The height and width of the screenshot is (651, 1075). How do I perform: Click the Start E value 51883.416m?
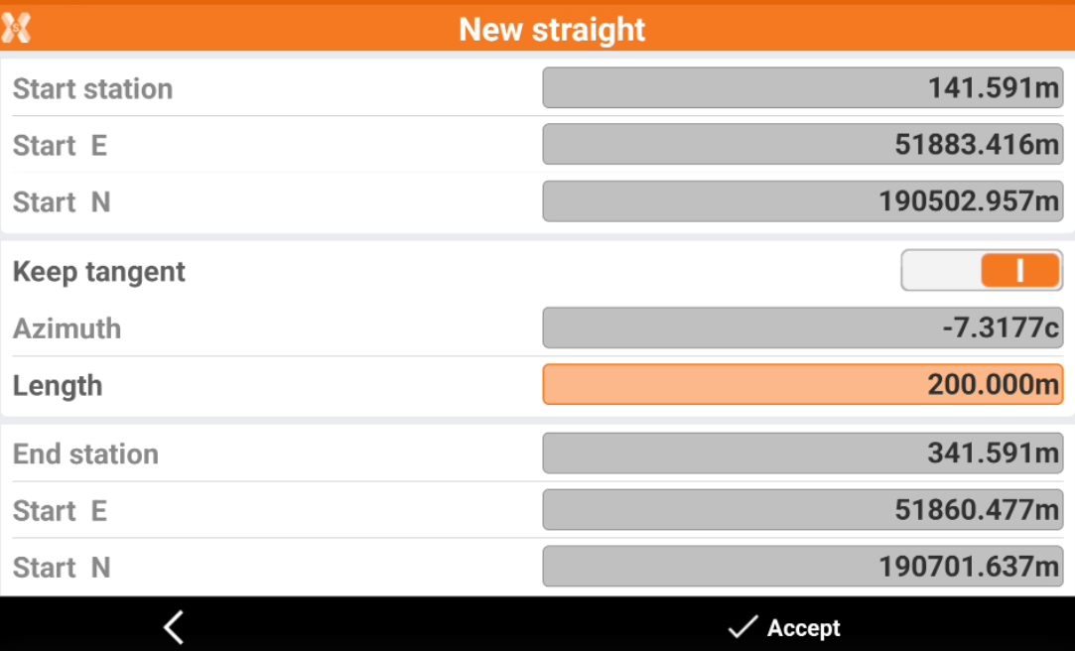point(802,145)
